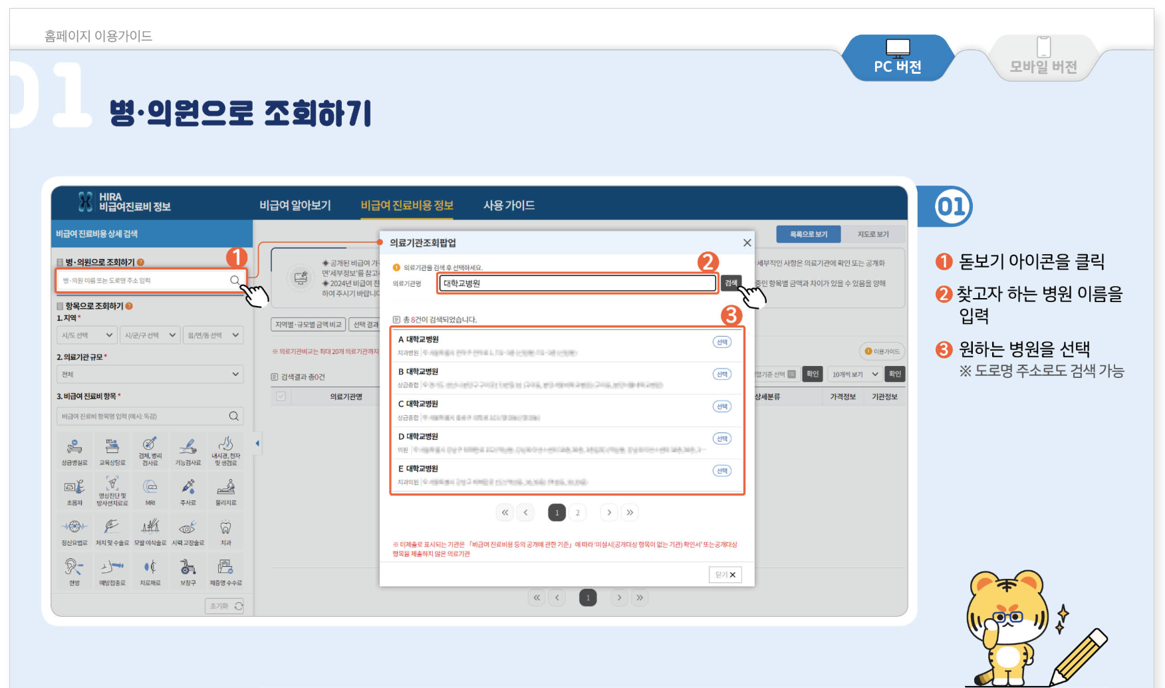Screen dimensions: 1165x688
Task: Open the 사용 가이드 menu
Action: tap(509, 206)
